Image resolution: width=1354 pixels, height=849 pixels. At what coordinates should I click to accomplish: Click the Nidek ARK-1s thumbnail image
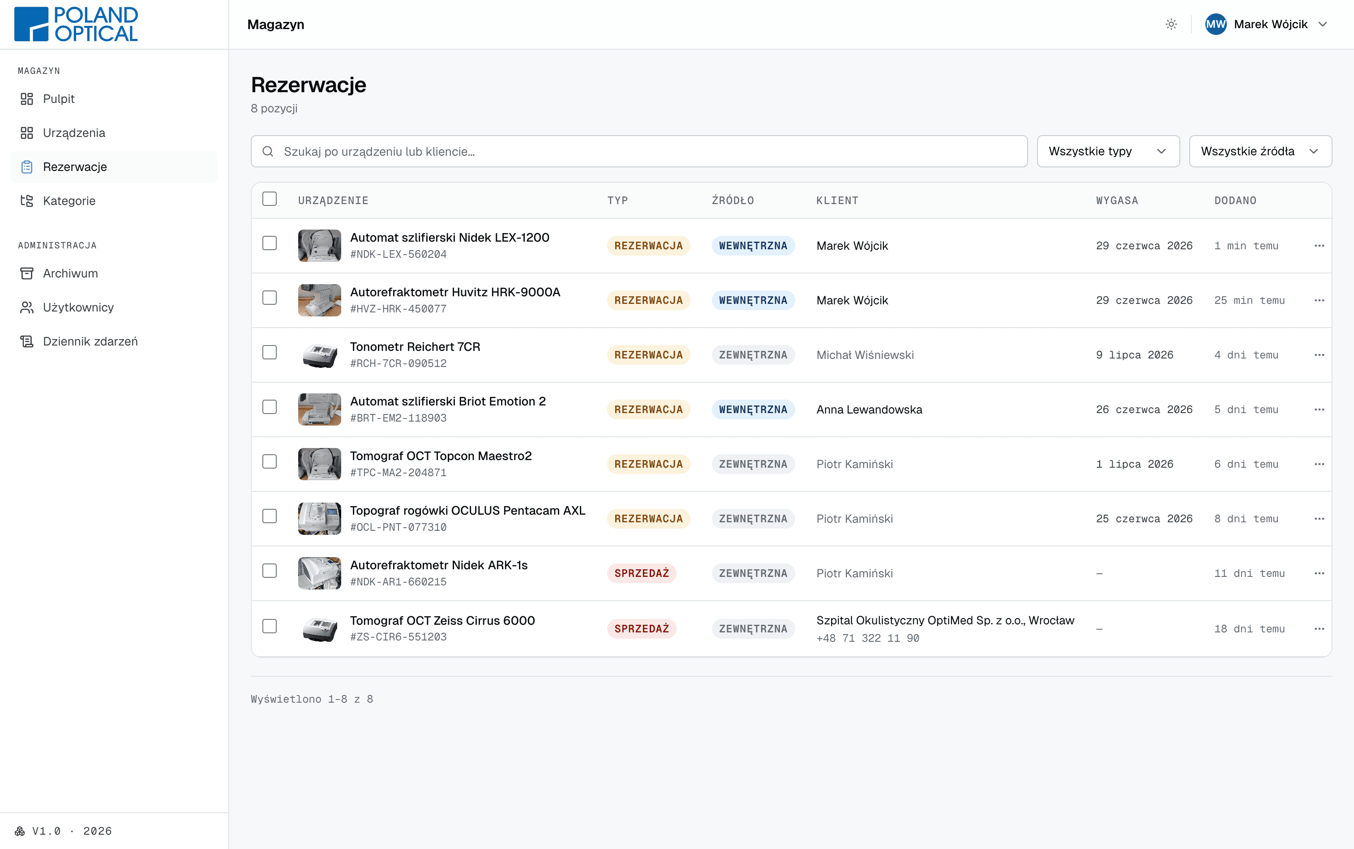point(320,573)
